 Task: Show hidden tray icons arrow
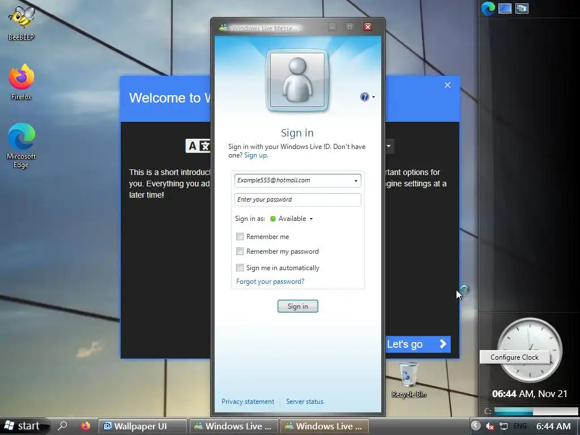(x=476, y=426)
